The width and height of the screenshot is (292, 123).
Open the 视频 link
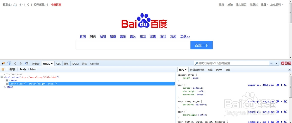(x=143, y=37)
